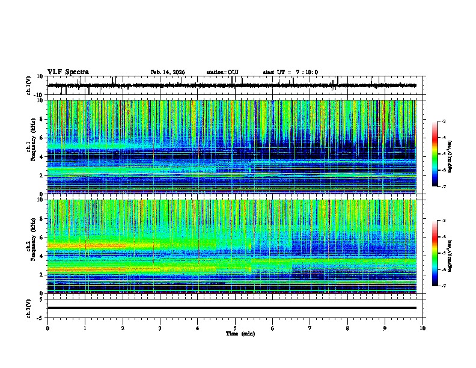Click time axis tick label "1"
The height and width of the screenshot is (368, 476).
point(85,328)
